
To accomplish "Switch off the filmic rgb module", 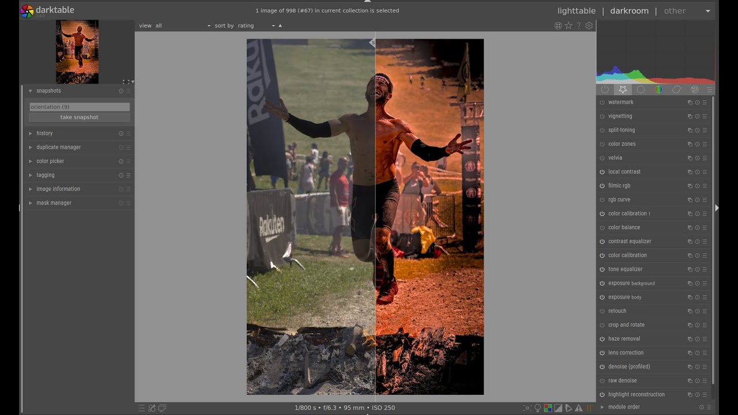I will tap(602, 186).
